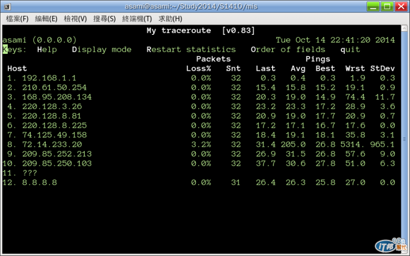Screen dimensions: 410x256
Task: Click the quit label
Action: (x=350, y=50)
